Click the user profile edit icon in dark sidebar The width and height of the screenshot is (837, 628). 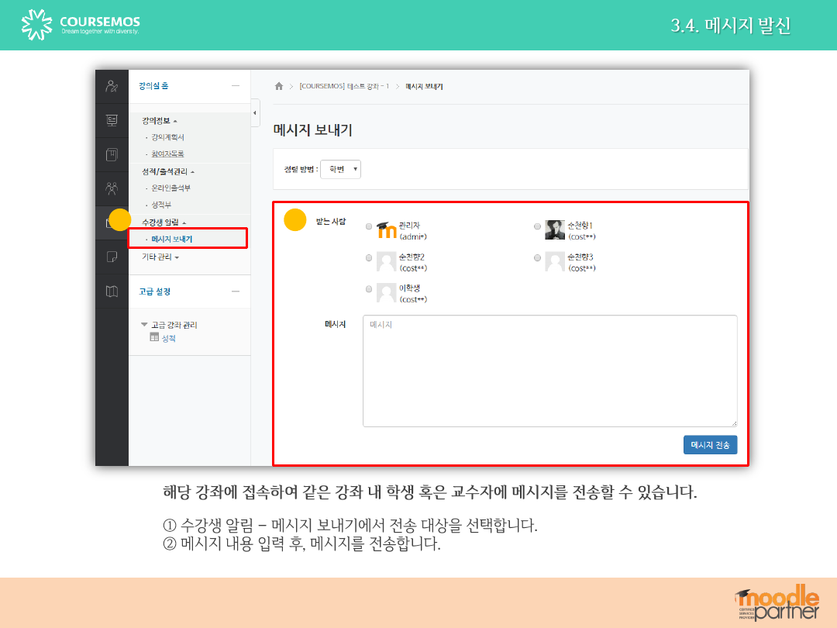pos(112,86)
